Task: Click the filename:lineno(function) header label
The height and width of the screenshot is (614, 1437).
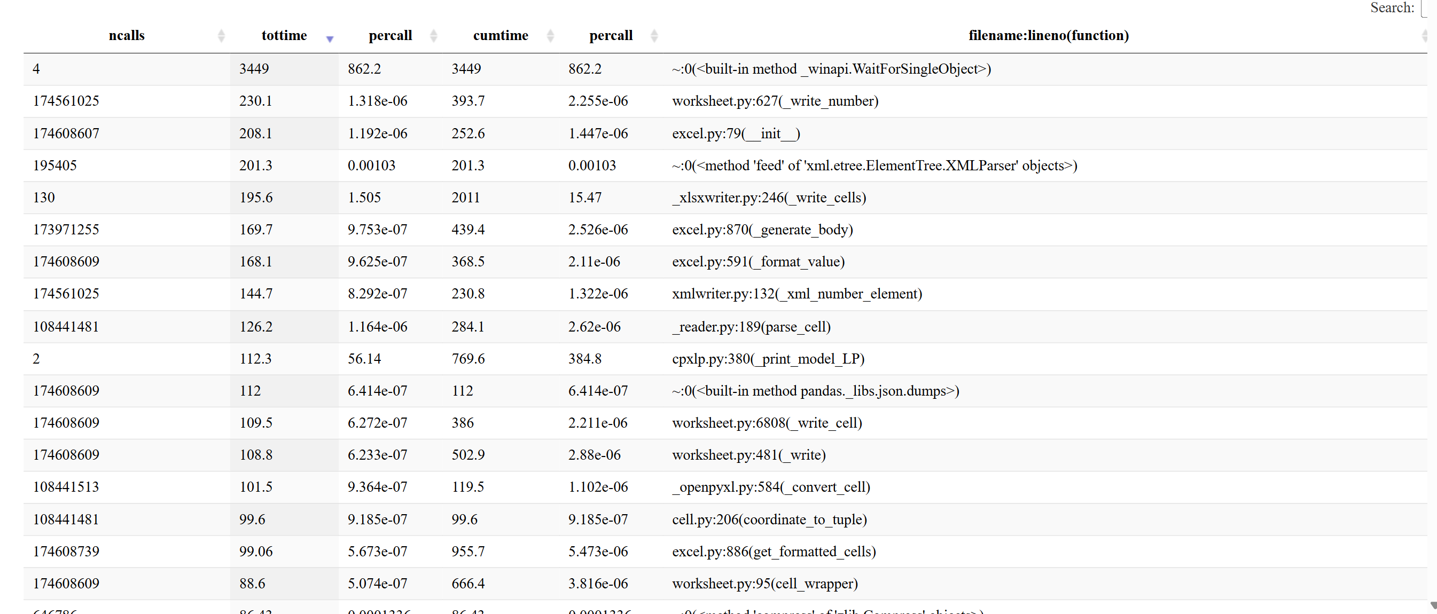Action: click(1048, 36)
